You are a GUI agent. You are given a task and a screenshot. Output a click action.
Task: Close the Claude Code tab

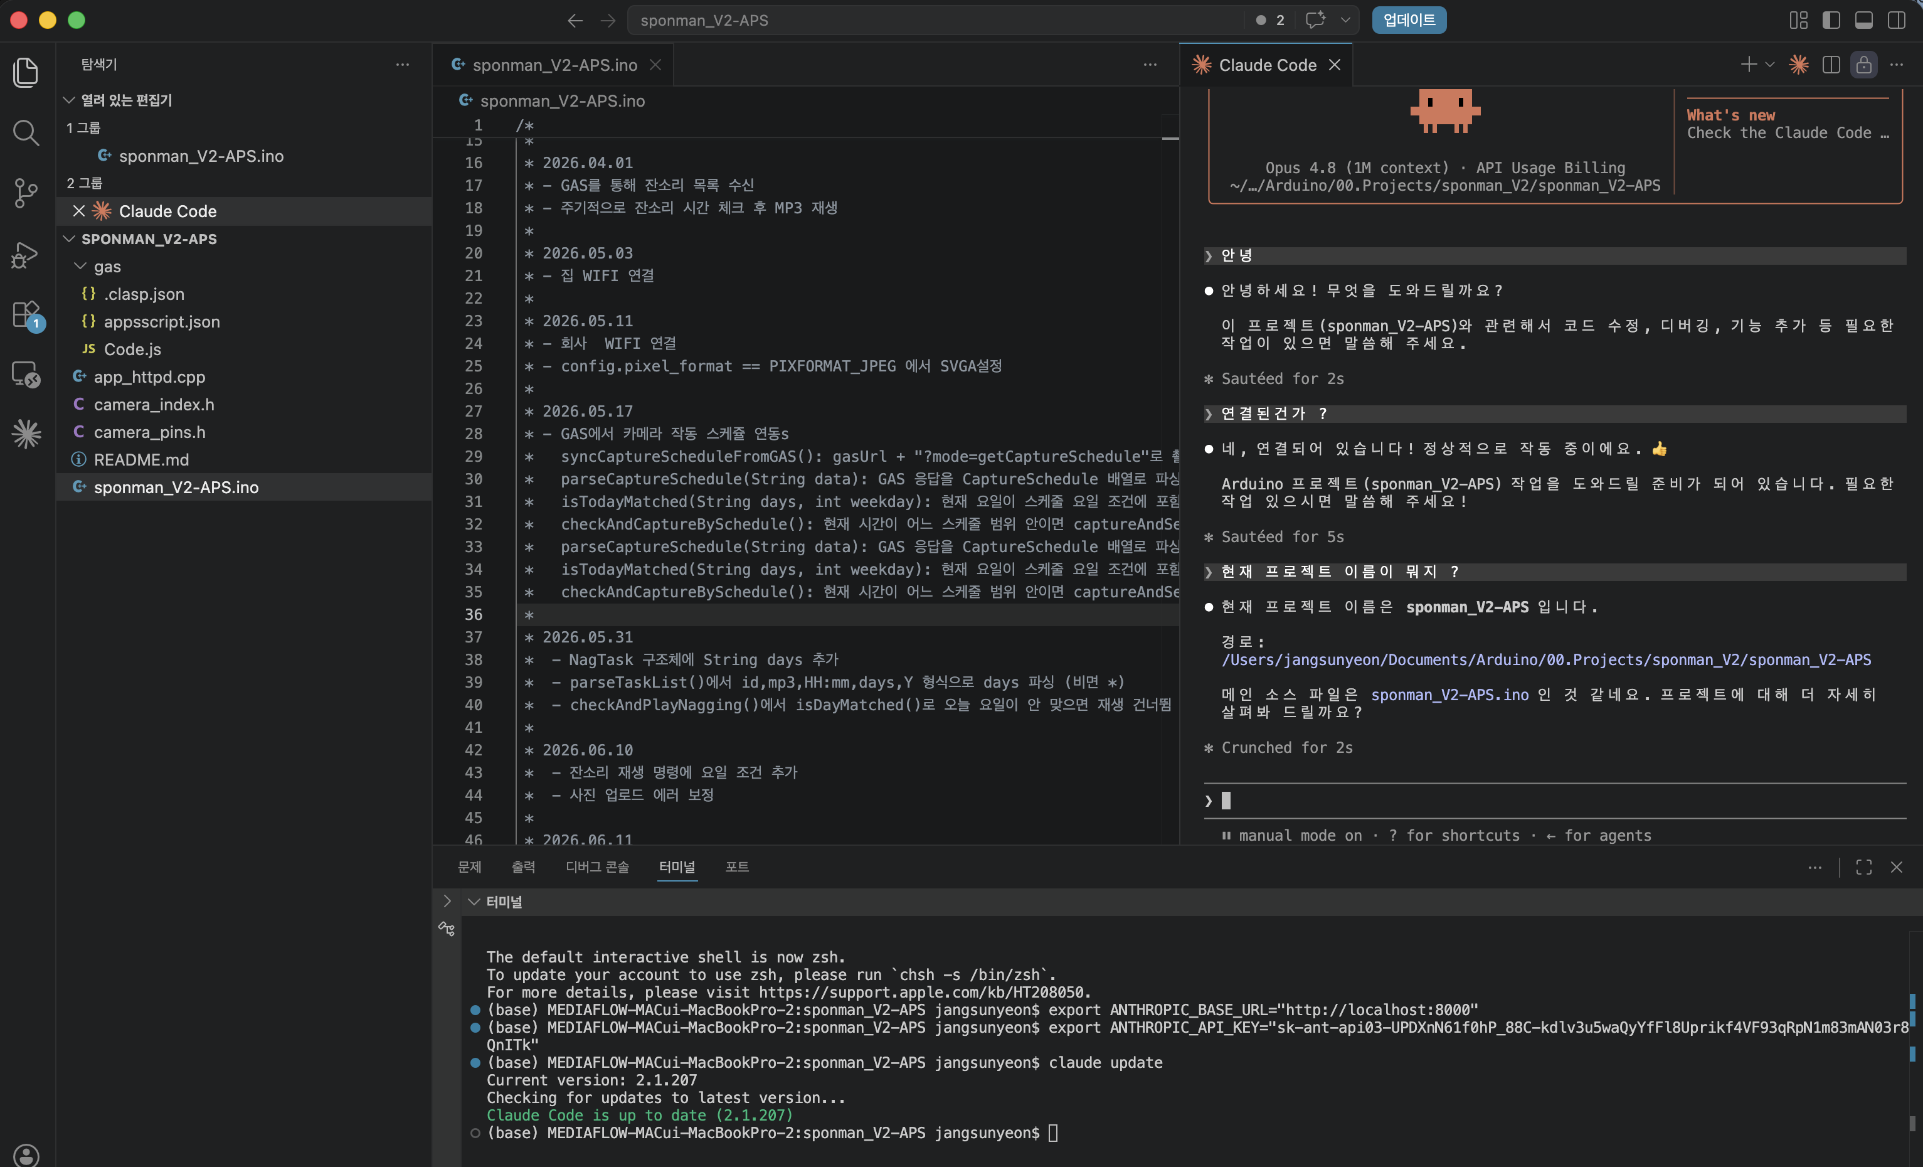[1335, 65]
